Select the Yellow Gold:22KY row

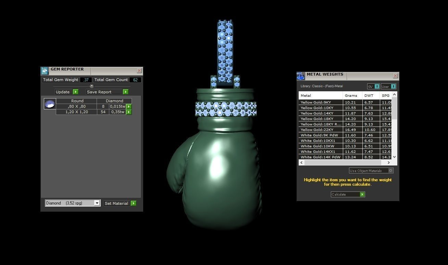pos(345,130)
